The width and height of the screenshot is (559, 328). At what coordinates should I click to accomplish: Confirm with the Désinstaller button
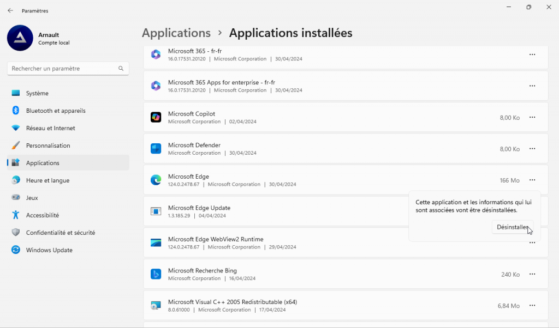pyautogui.click(x=512, y=227)
